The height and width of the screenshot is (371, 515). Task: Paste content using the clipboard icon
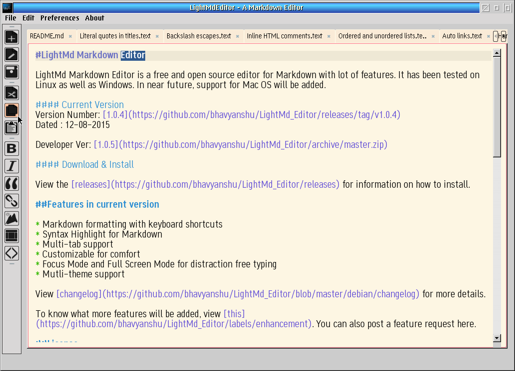[x=11, y=128]
